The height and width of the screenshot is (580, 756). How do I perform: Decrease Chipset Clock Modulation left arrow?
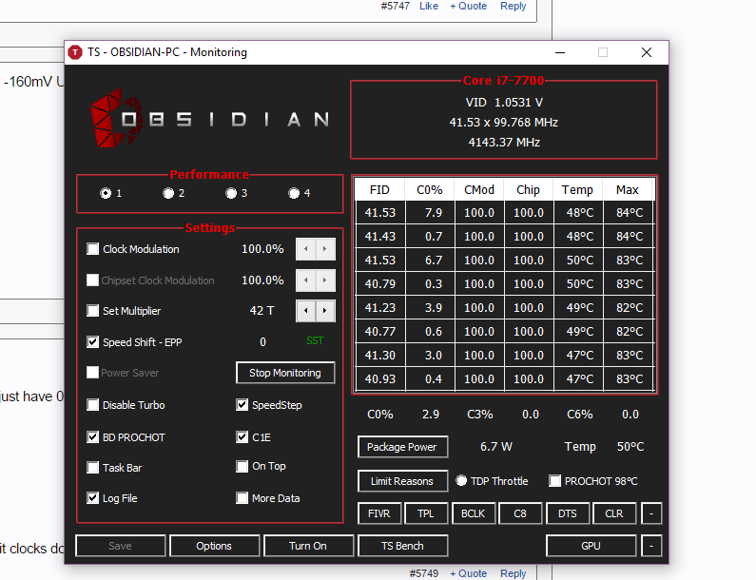(305, 280)
